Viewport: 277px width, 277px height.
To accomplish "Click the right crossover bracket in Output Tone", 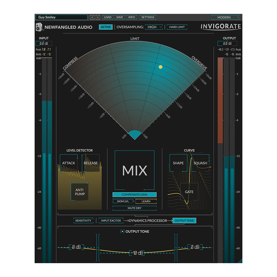I will click(x=176, y=248).
